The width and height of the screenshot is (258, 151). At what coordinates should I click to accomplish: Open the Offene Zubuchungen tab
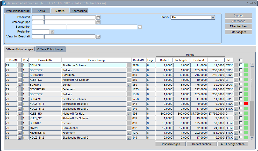pos(51,49)
